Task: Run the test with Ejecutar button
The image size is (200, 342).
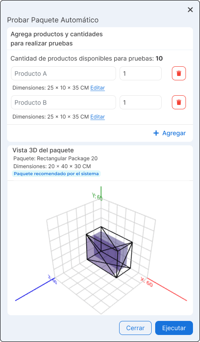Action: tap(174, 328)
